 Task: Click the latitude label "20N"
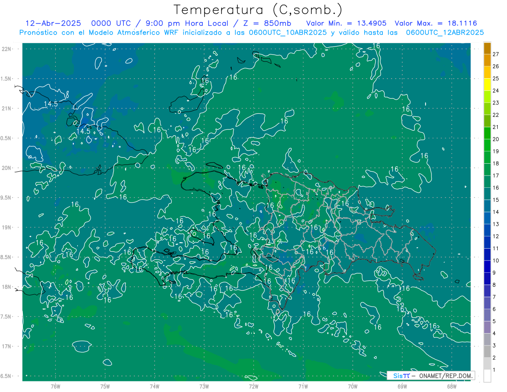(6, 168)
